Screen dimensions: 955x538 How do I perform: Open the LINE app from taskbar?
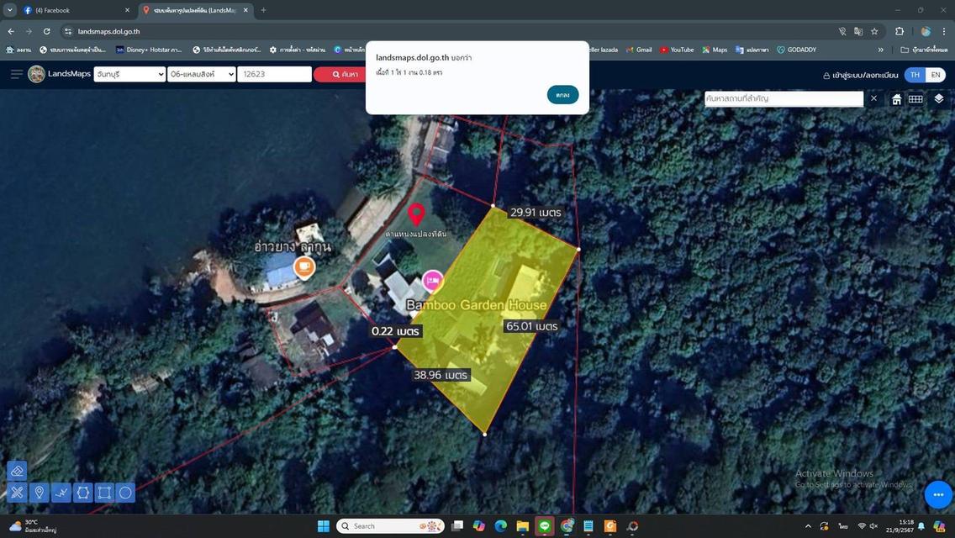click(x=545, y=526)
